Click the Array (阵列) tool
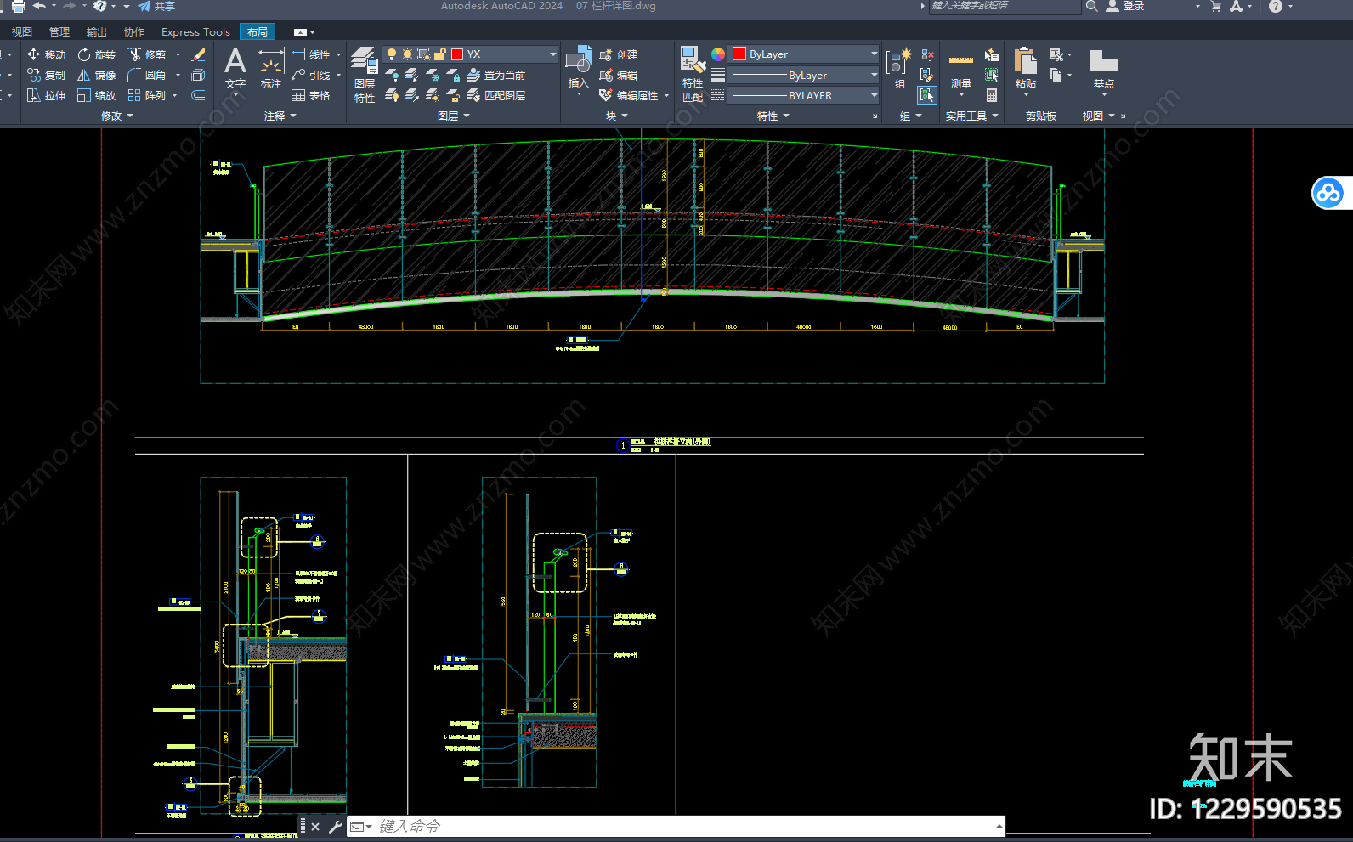The image size is (1353, 842). [147, 95]
